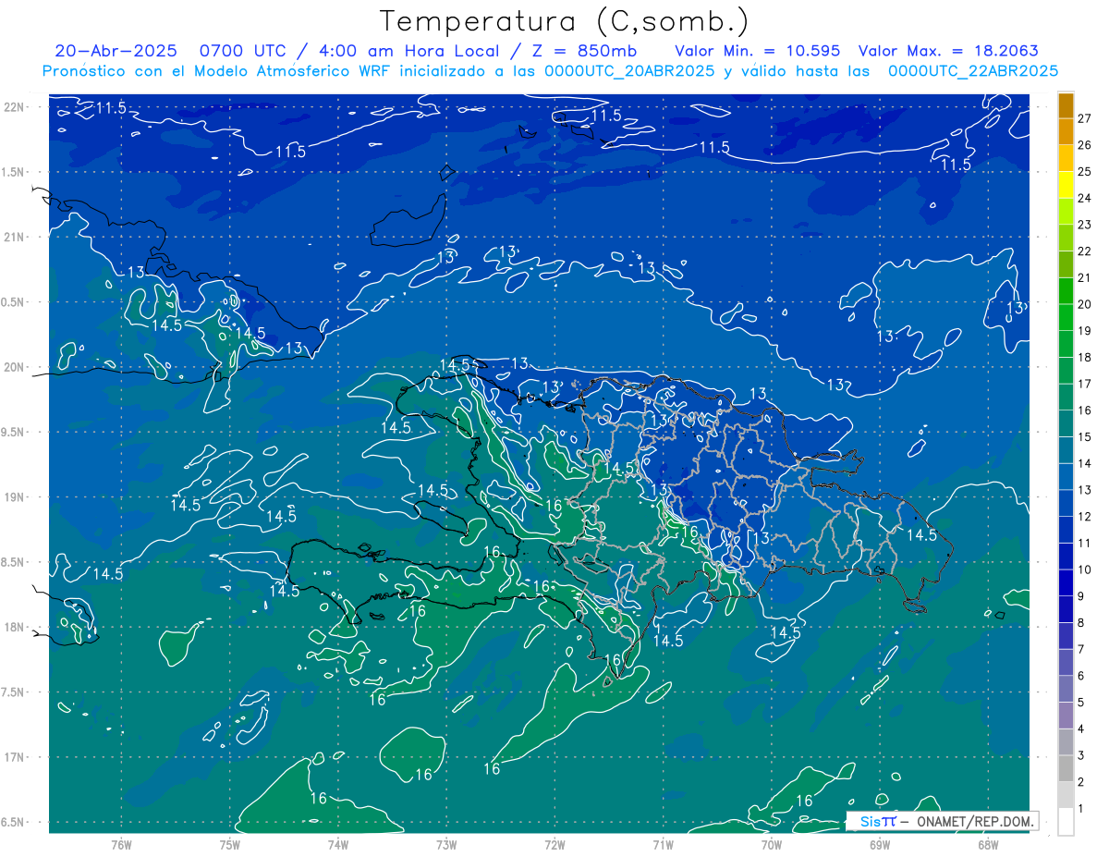Click the 'ONAMET/REP.DOM.' credit label
The height and width of the screenshot is (857, 1109).
click(974, 821)
